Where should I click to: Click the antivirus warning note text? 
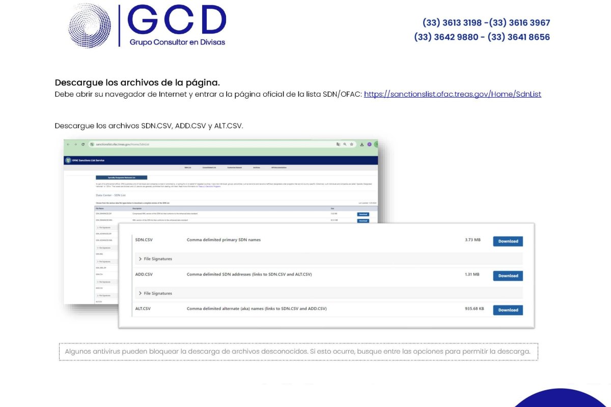(x=298, y=352)
